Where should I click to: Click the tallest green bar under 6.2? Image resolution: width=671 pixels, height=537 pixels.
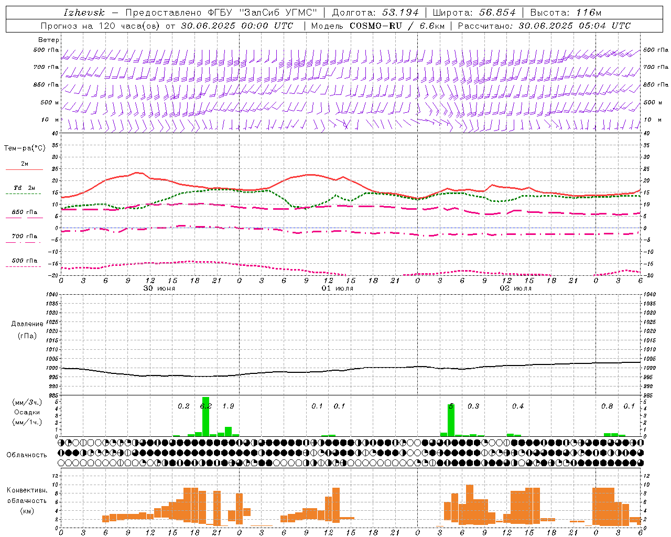tap(205, 417)
